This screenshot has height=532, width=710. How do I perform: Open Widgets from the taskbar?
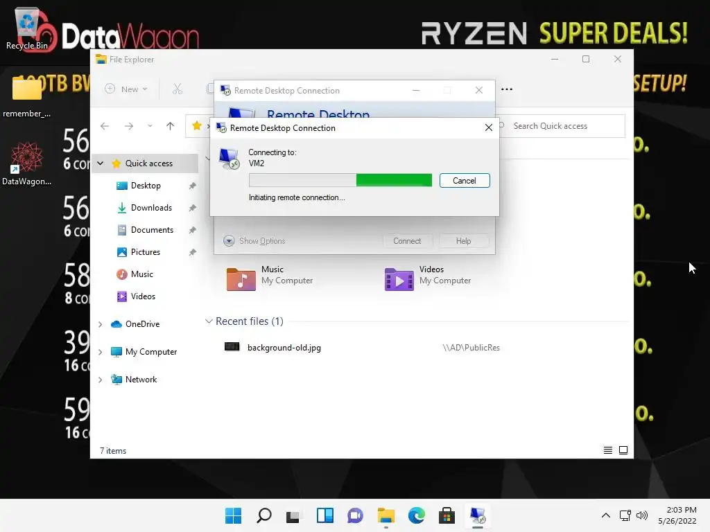click(324, 515)
